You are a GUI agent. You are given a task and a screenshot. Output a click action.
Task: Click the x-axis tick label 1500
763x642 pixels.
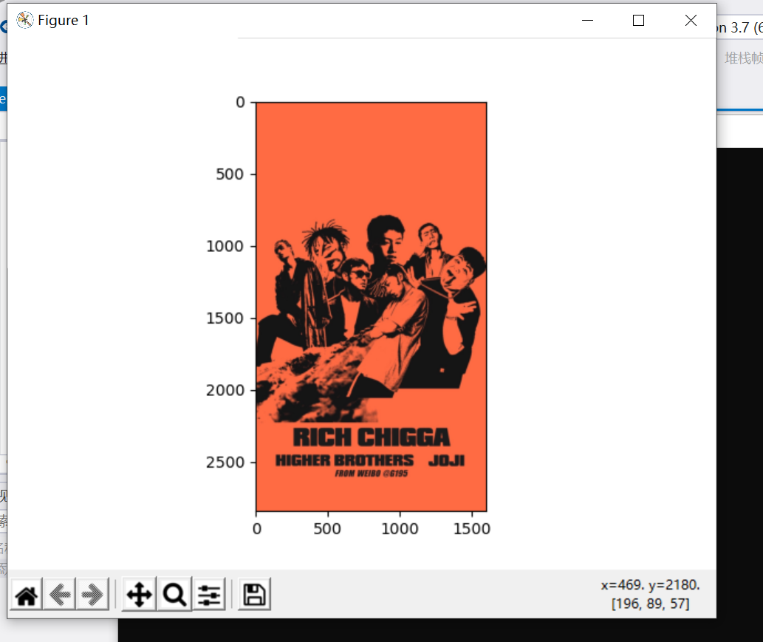(x=471, y=529)
